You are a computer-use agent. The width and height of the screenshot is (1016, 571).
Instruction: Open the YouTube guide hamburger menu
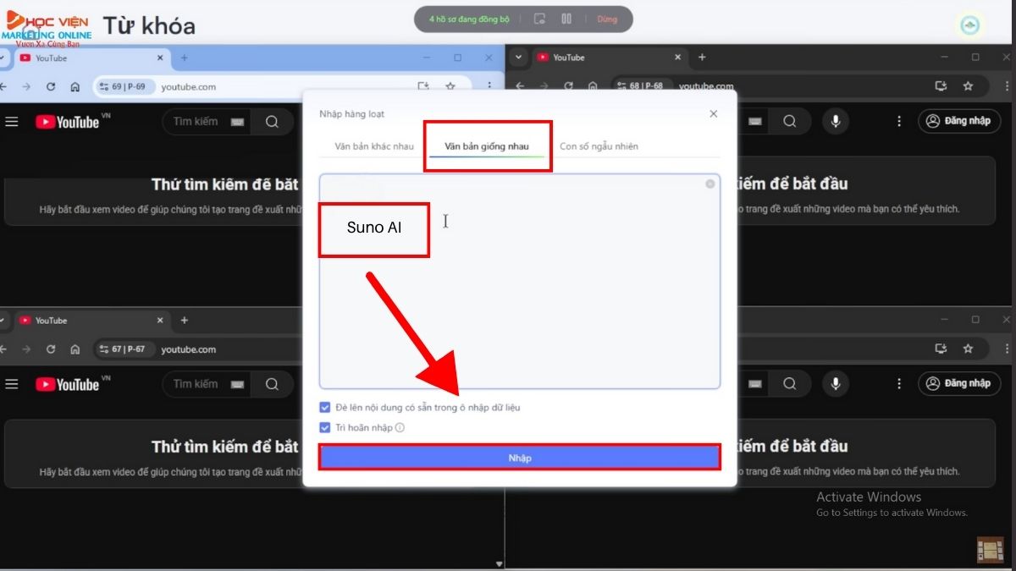[12, 121]
